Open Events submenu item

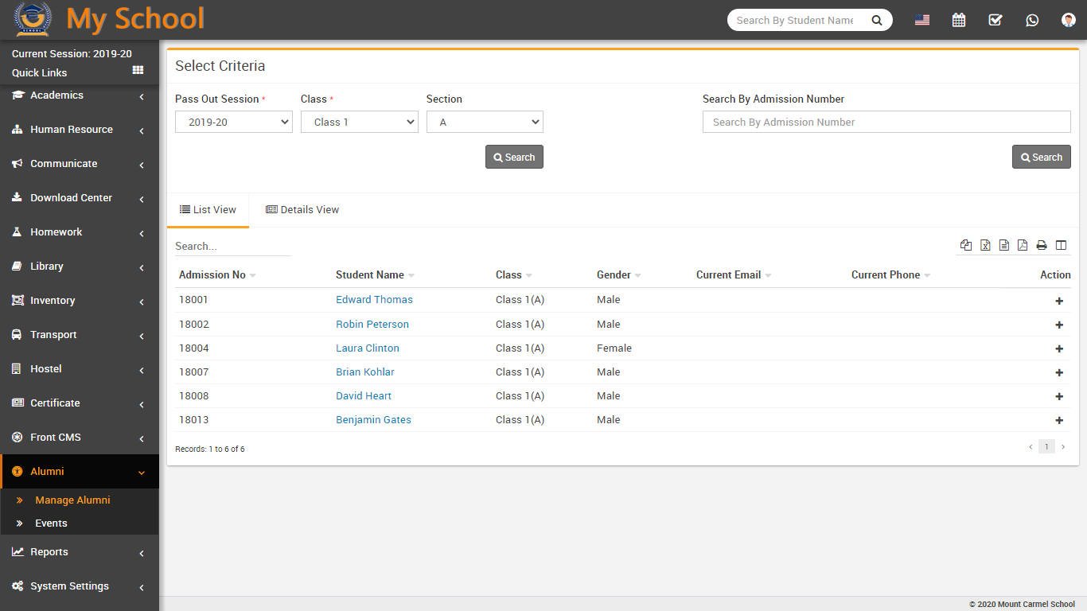[51, 523]
